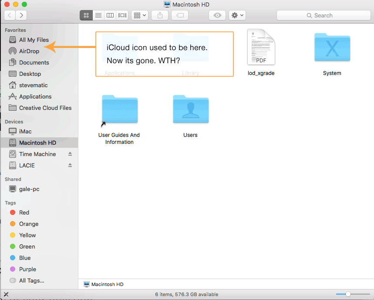The width and height of the screenshot is (374, 300).
Task: Select User Guides And Information folder
Action: pyautogui.click(x=119, y=109)
